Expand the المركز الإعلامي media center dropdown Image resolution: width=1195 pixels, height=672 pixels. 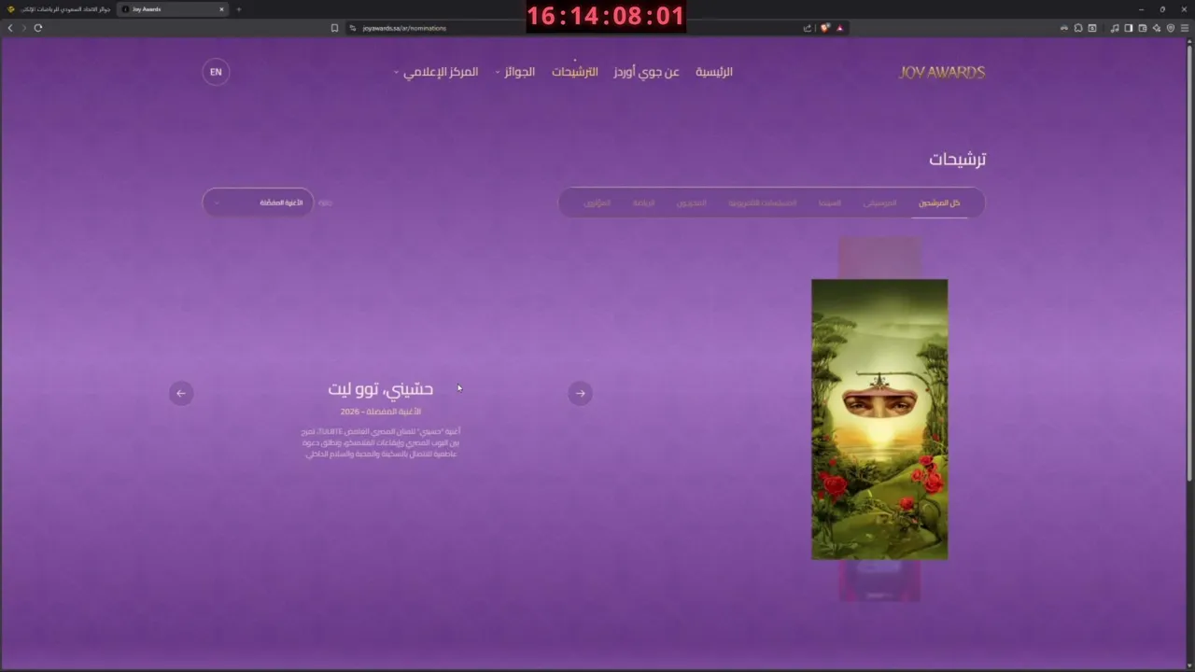pos(436,72)
